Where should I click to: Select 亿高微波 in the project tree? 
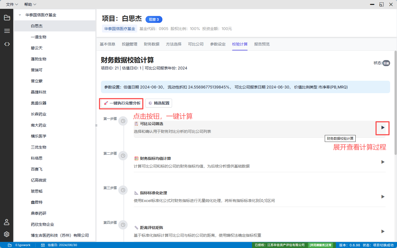(x=55, y=180)
